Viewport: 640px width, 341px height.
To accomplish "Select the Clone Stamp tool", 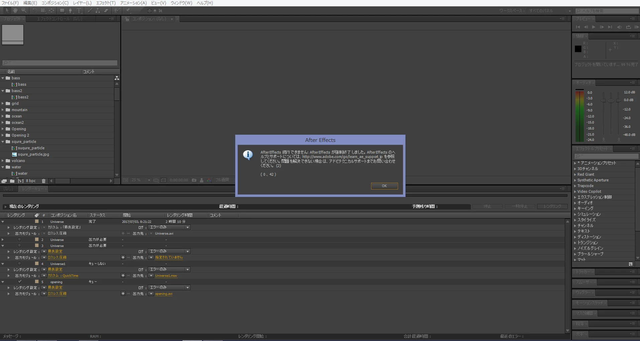I will click(x=98, y=11).
